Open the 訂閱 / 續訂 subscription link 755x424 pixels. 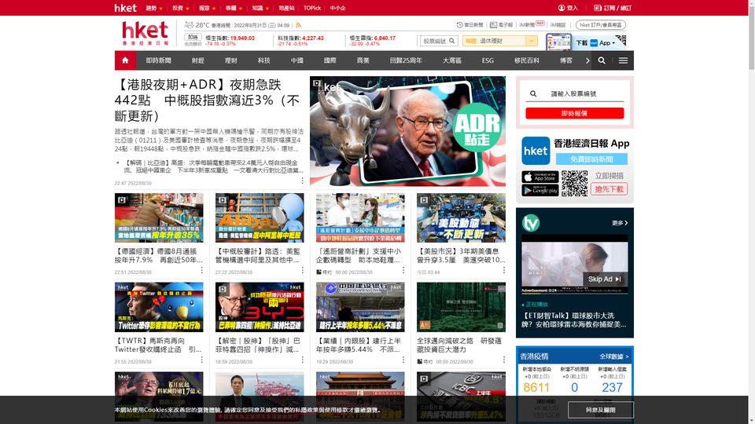pyautogui.click(x=613, y=8)
